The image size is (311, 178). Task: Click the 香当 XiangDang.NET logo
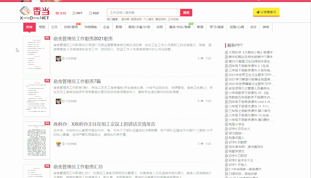(x=35, y=13)
